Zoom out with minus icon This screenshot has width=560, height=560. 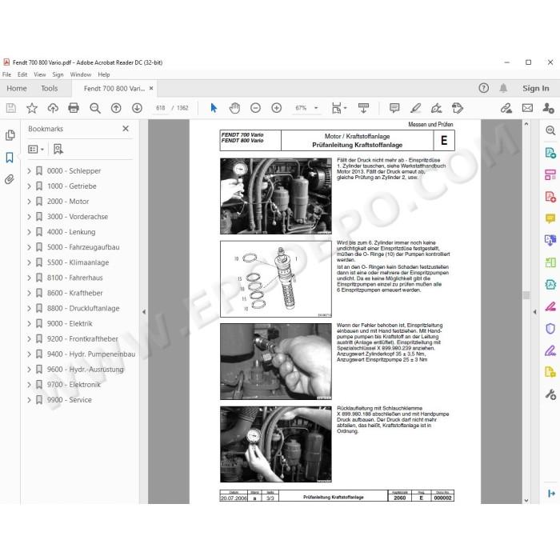(x=255, y=108)
